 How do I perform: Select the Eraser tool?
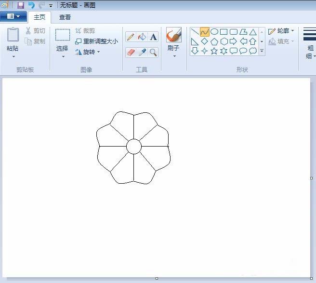click(x=131, y=53)
